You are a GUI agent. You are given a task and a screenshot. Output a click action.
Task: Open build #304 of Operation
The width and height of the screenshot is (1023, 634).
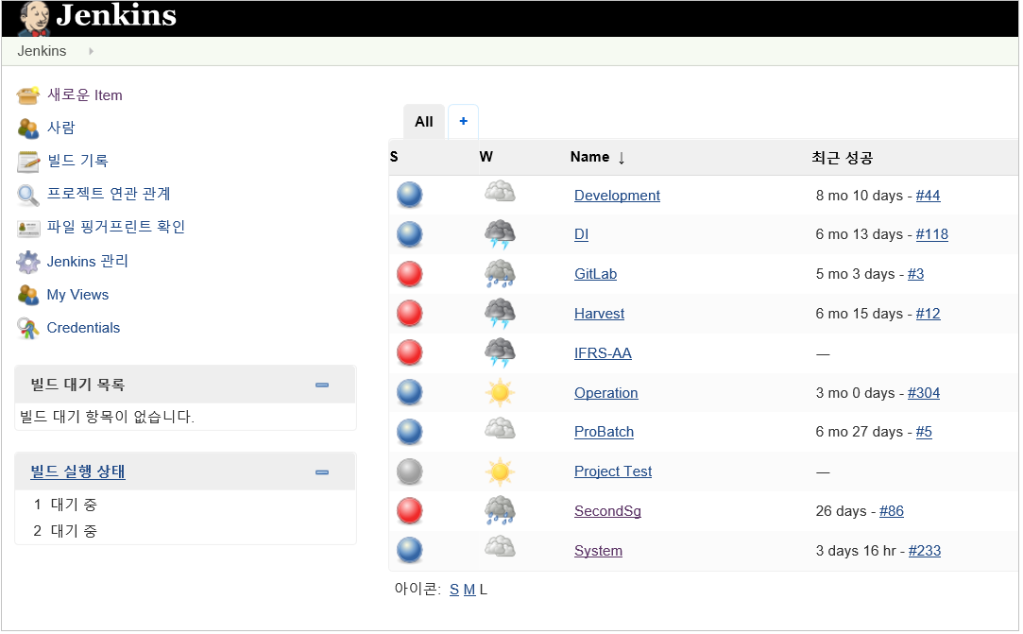924,394
